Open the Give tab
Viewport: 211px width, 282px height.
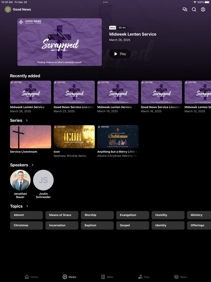[144, 277]
